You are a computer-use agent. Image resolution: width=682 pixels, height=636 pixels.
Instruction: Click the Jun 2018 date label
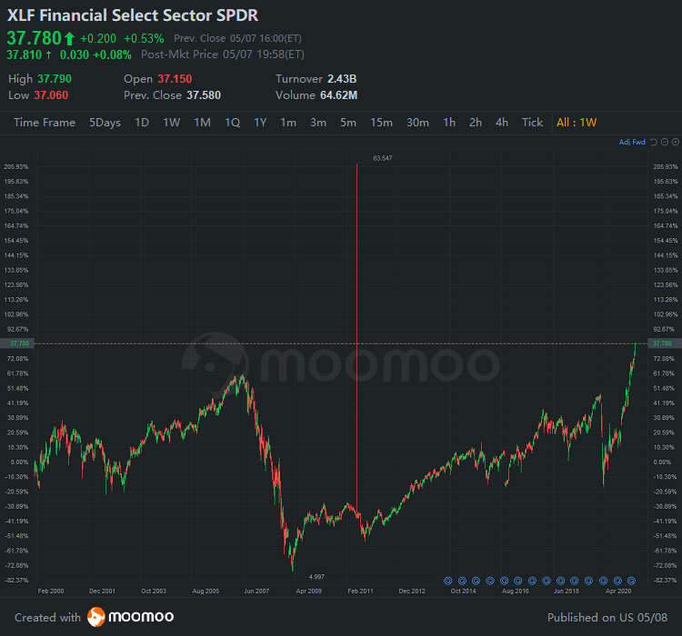567,591
